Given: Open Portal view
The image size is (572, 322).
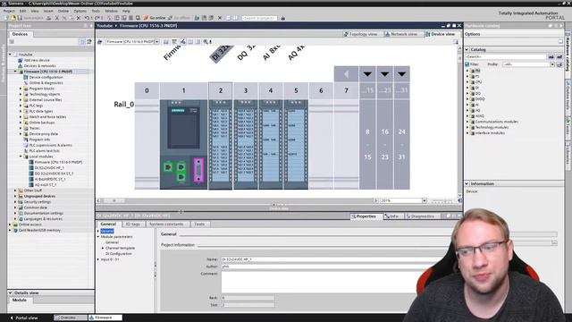Looking at the screenshot, I should 24,318.
